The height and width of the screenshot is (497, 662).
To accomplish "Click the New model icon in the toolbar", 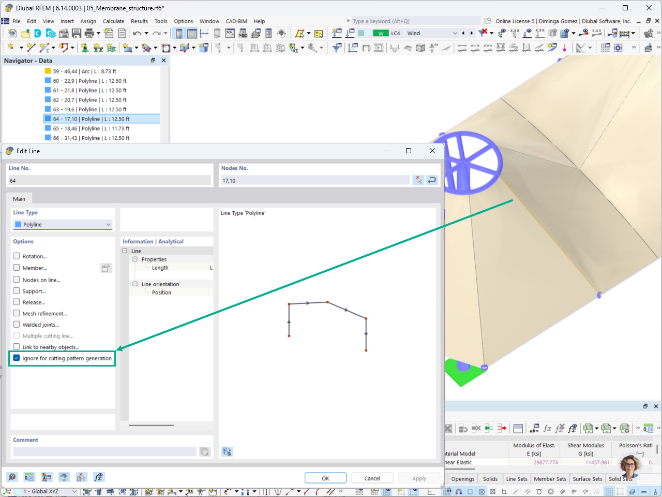I will click(x=12, y=33).
